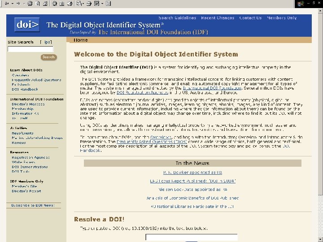Refresh the current page
The image size is (323, 242).
38,4
